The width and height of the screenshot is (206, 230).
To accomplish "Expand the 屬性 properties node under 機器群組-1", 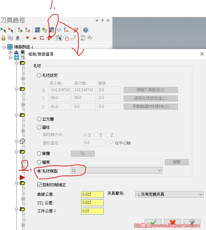I will pyautogui.click(x=10, y=52).
